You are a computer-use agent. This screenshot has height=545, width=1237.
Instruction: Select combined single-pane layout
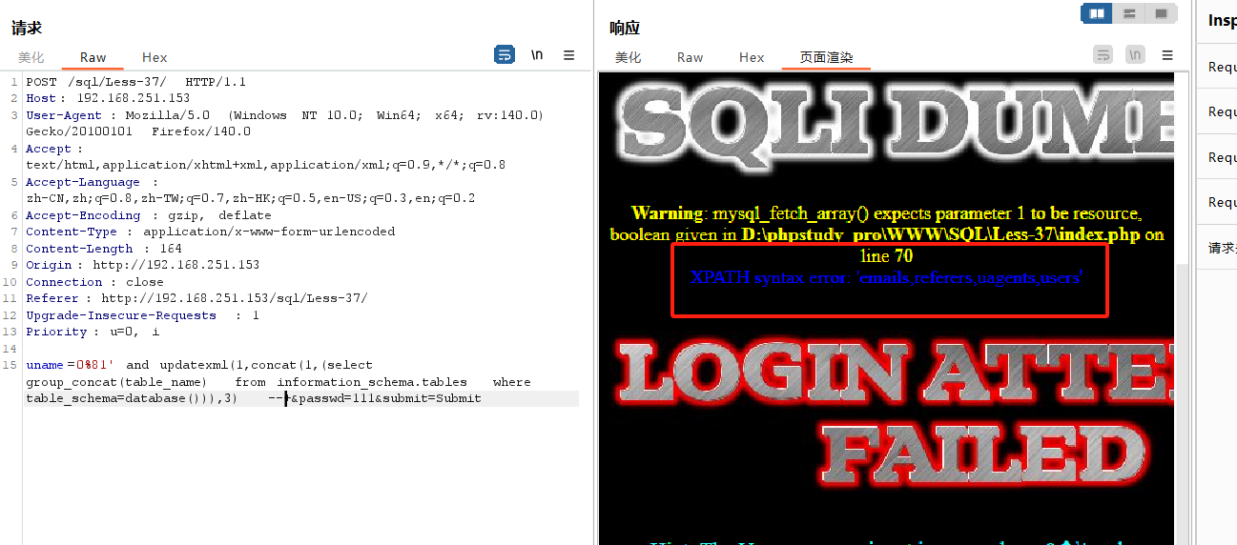pos(1161,13)
